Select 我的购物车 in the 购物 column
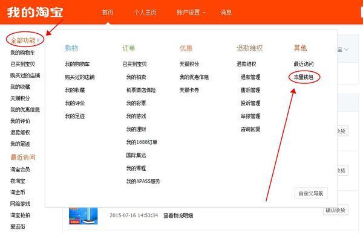Screen dimensions: 363x233 click(x=77, y=64)
